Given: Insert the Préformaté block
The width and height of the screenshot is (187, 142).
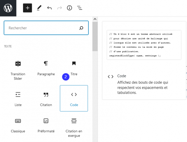Looking at the screenshot, I should pyautogui.click(x=46, y=126).
